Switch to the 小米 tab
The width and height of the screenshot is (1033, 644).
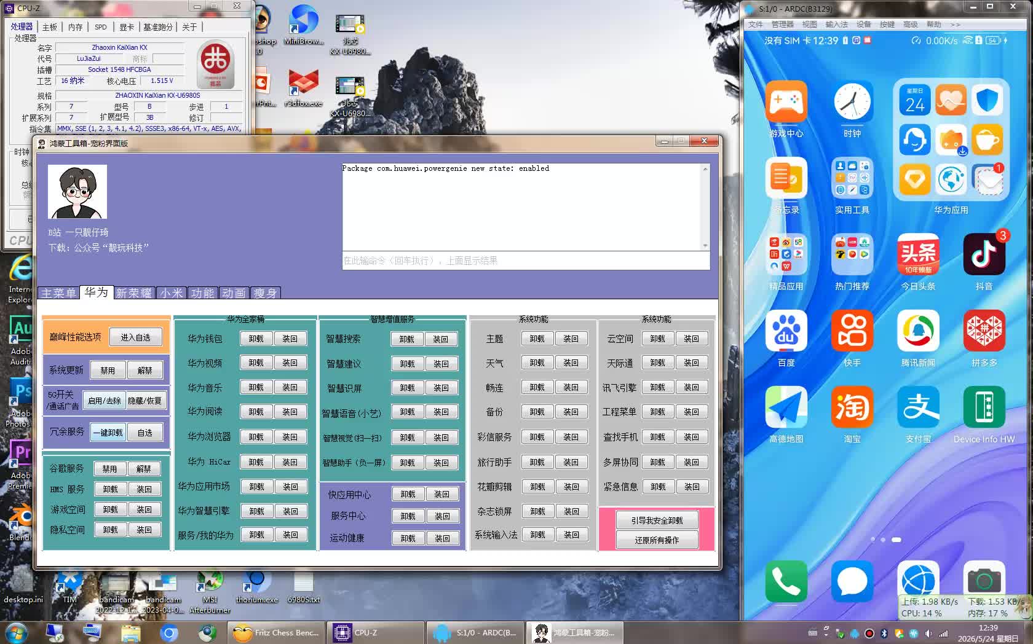pyautogui.click(x=172, y=293)
